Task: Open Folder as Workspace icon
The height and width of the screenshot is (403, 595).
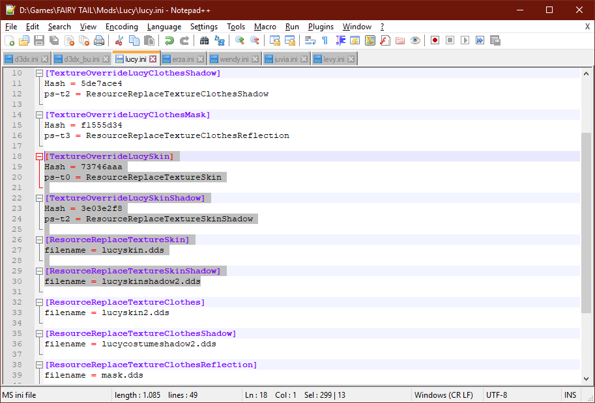Action: point(400,40)
